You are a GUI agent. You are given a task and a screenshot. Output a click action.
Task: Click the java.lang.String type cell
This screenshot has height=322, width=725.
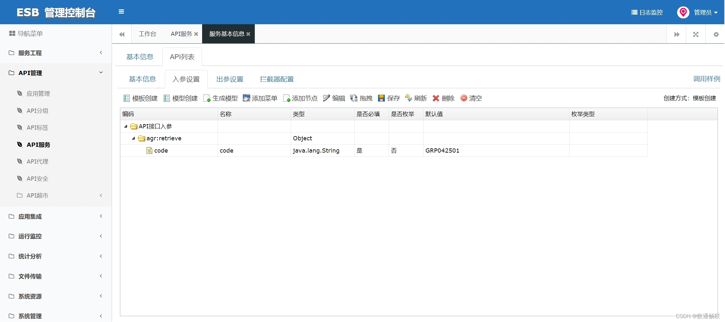(323, 151)
